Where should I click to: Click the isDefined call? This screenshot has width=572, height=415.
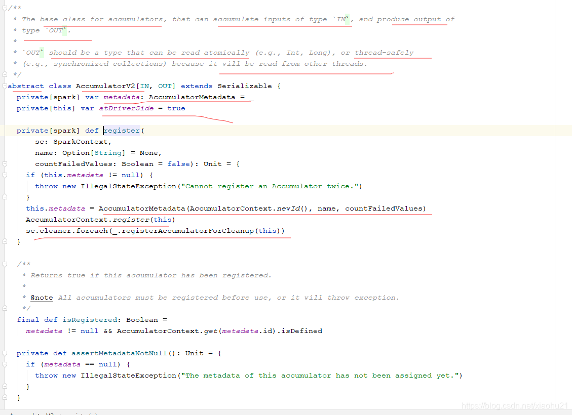(x=301, y=331)
